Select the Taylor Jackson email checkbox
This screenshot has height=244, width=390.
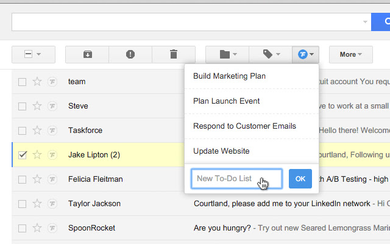[x=23, y=204]
